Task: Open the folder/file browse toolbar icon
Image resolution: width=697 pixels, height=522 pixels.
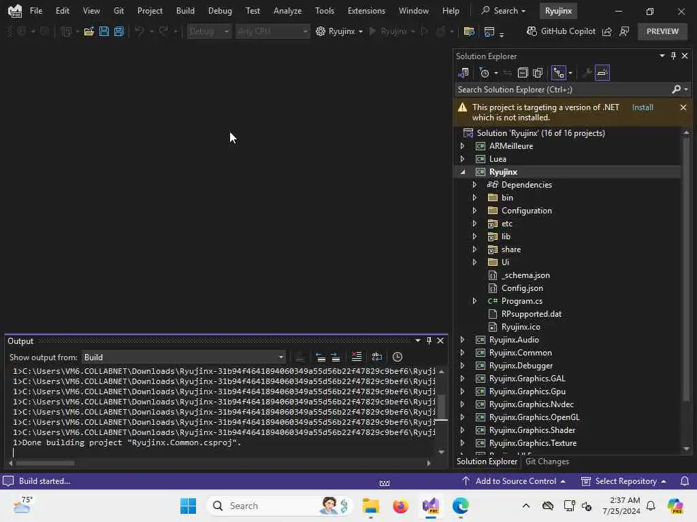Action: point(469,31)
